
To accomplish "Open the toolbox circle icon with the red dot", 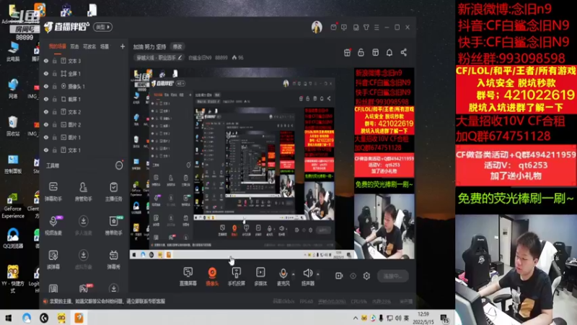I will (119, 165).
